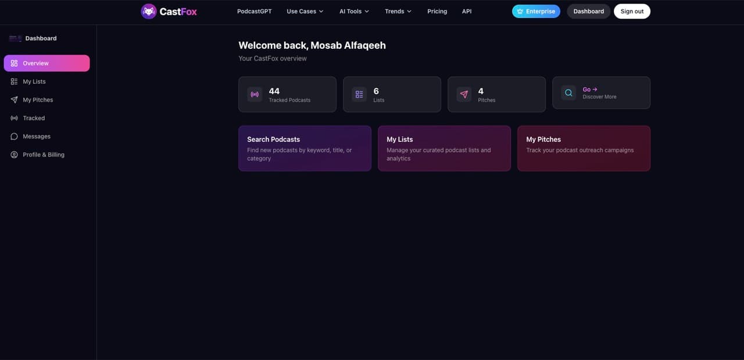Click the Messages speech bubble icon
The height and width of the screenshot is (360, 744).
click(x=15, y=136)
